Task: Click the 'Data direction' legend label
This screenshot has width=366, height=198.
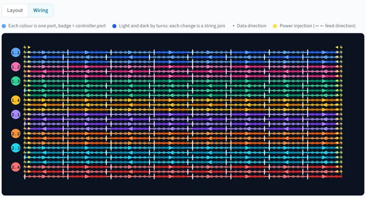Action: tap(252, 26)
